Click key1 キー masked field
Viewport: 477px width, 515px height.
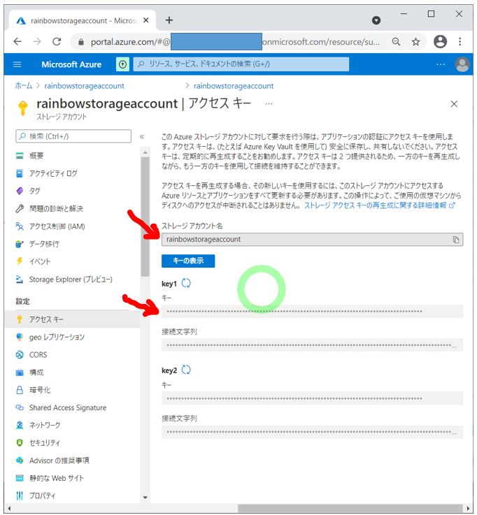pyautogui.click(x=313, y=311)
